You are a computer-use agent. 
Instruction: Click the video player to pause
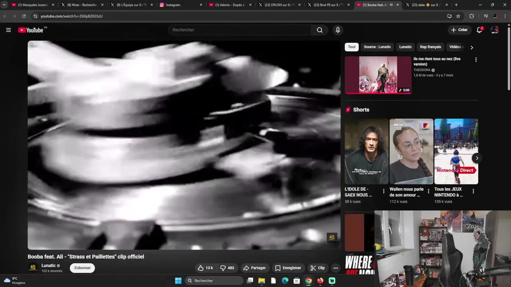(x=184, y=145)
